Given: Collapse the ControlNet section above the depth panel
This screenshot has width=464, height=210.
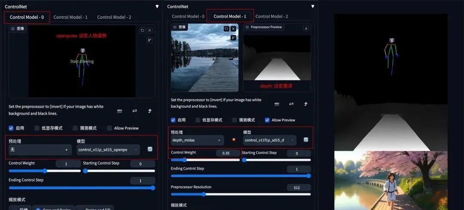Looking at the screenshot, I should point(313,6).
